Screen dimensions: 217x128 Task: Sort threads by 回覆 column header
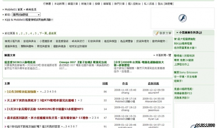coord(105,84)
